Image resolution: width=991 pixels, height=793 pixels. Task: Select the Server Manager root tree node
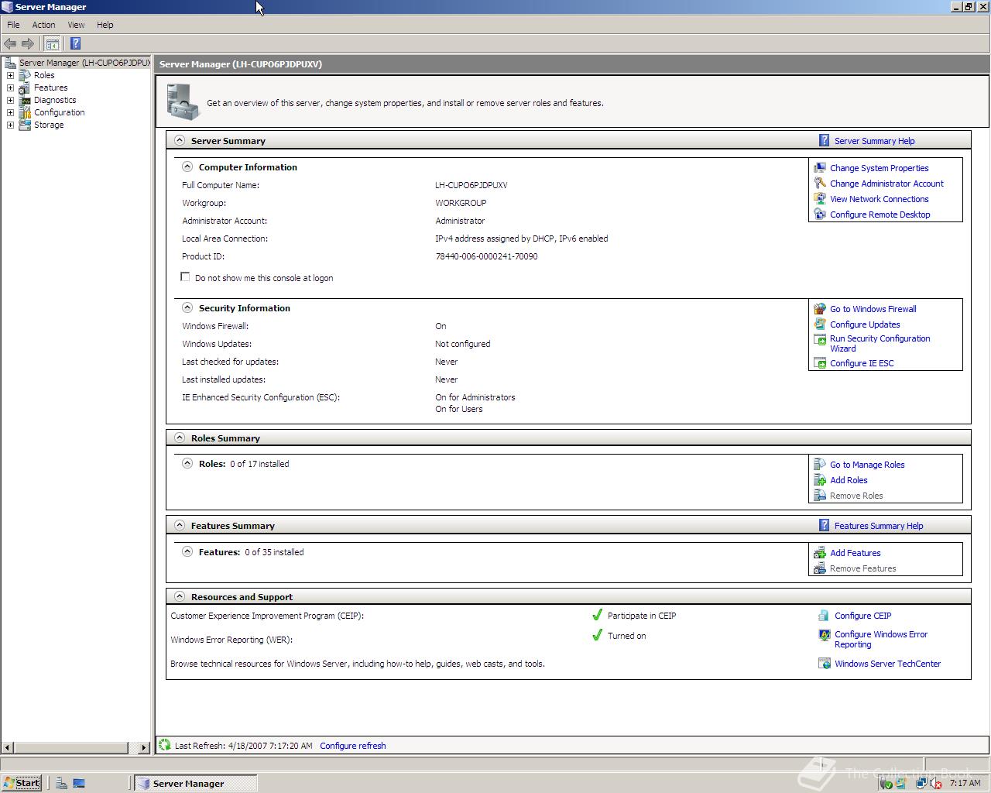84,63
